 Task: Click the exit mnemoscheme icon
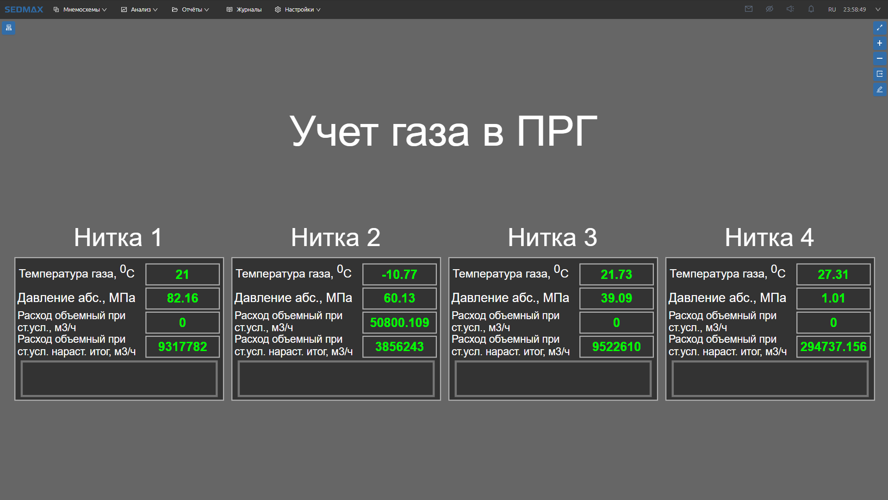pyautogui.click(x=880, y=74)
